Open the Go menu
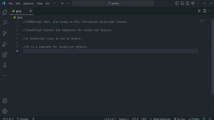 pos(47,3)
